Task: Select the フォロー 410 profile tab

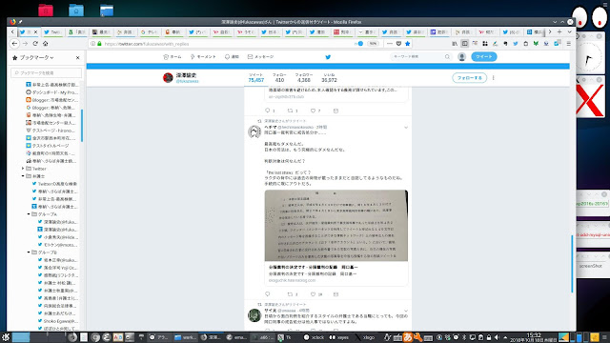Action: [x=279, y=78]
